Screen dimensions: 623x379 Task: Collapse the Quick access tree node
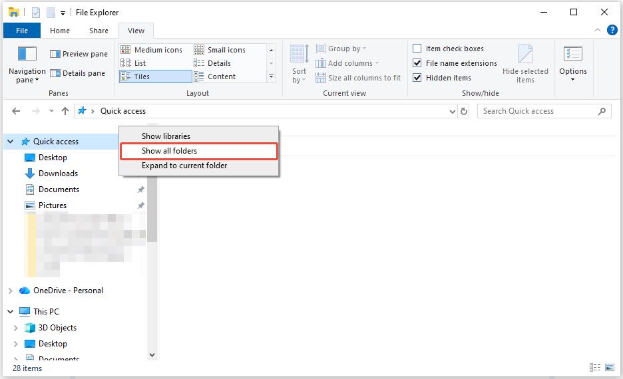[11, 142]
